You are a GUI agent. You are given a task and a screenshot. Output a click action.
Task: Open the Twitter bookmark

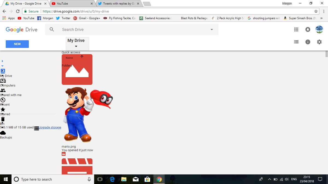pyautogui.click(x=63, y=18)
